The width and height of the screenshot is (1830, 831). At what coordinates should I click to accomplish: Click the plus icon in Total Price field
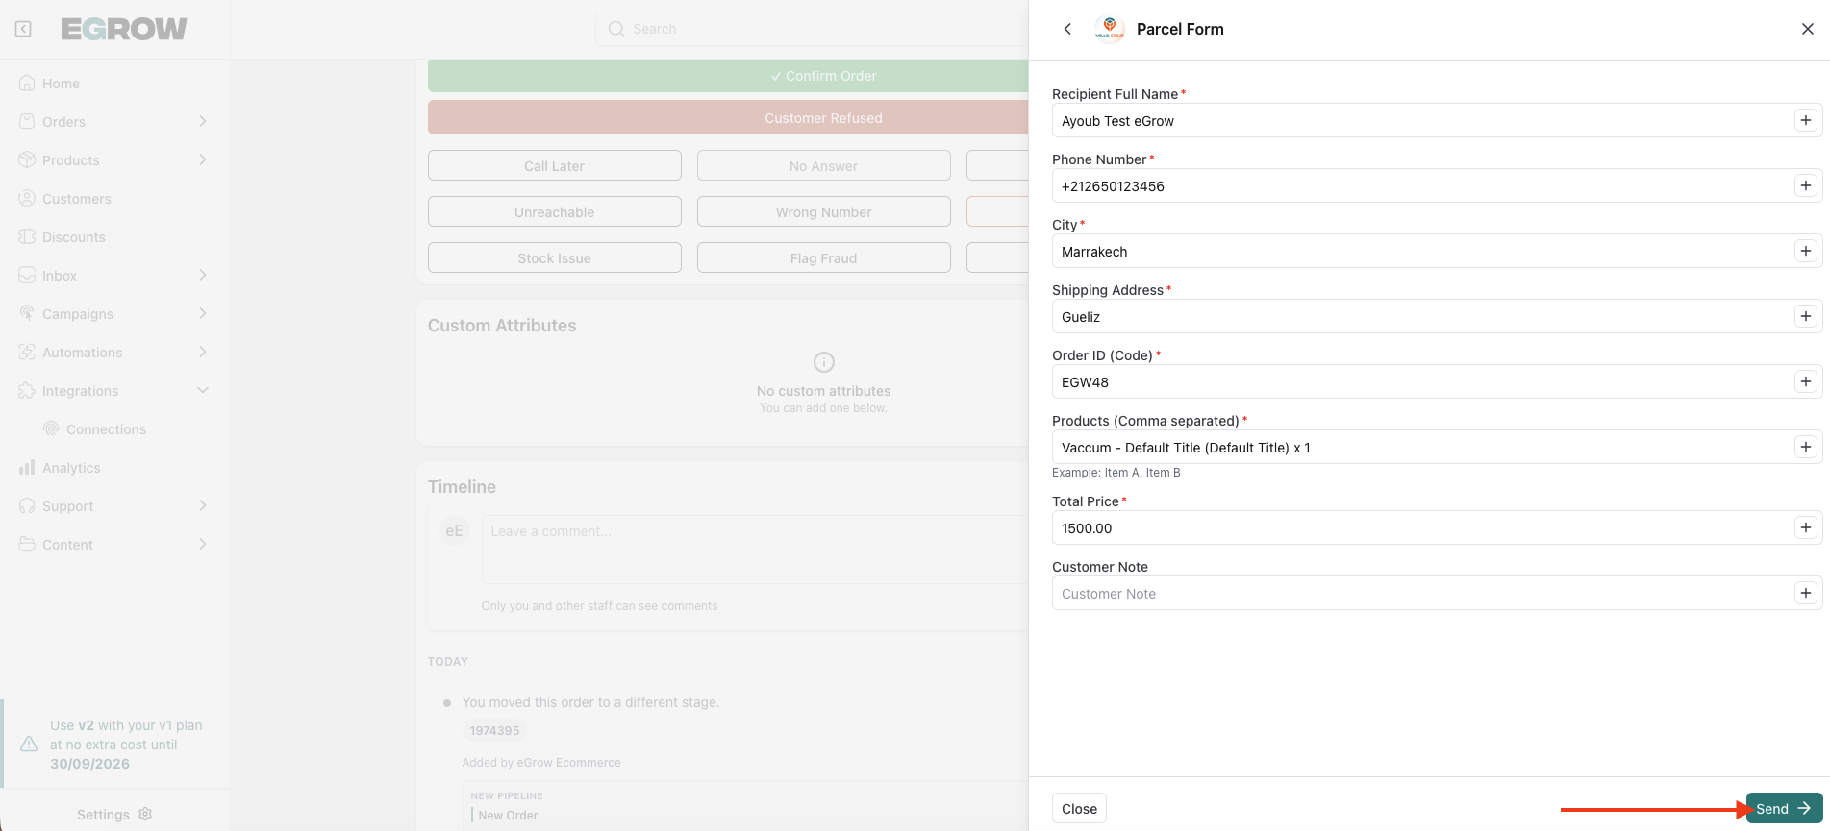1805,528
